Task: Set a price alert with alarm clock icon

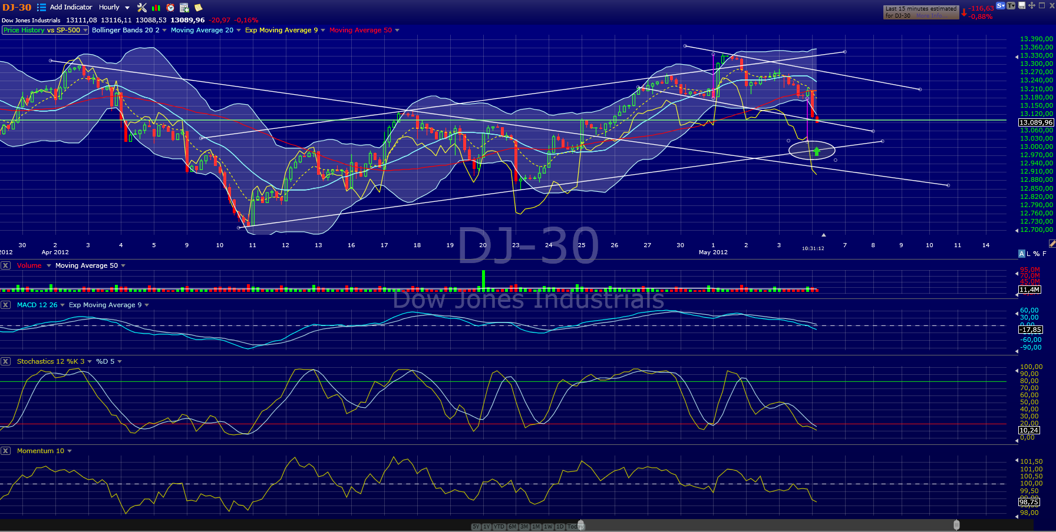Action: (x=170, y=7)
